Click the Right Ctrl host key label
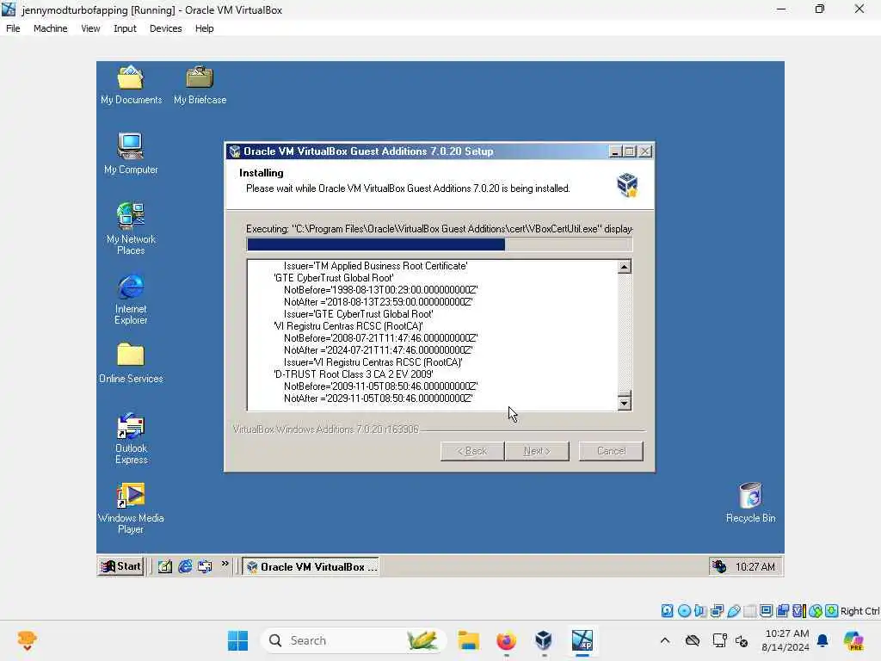The width and height of the screenshot is (881, 661). tap(860, 611)
